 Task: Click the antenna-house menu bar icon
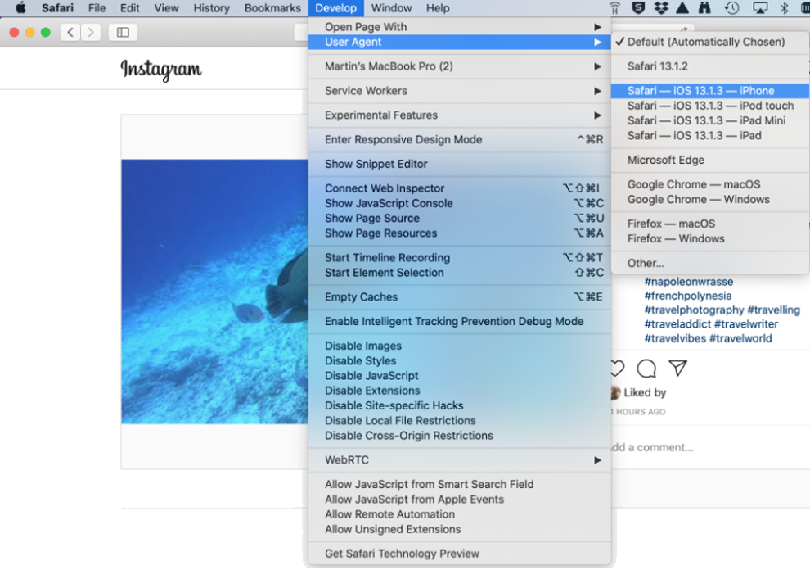(614, 7)
